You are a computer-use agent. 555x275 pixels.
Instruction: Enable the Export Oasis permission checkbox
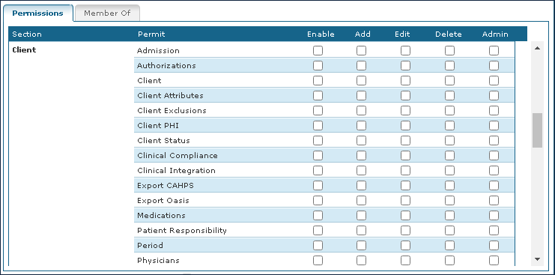tap(318, 201)
